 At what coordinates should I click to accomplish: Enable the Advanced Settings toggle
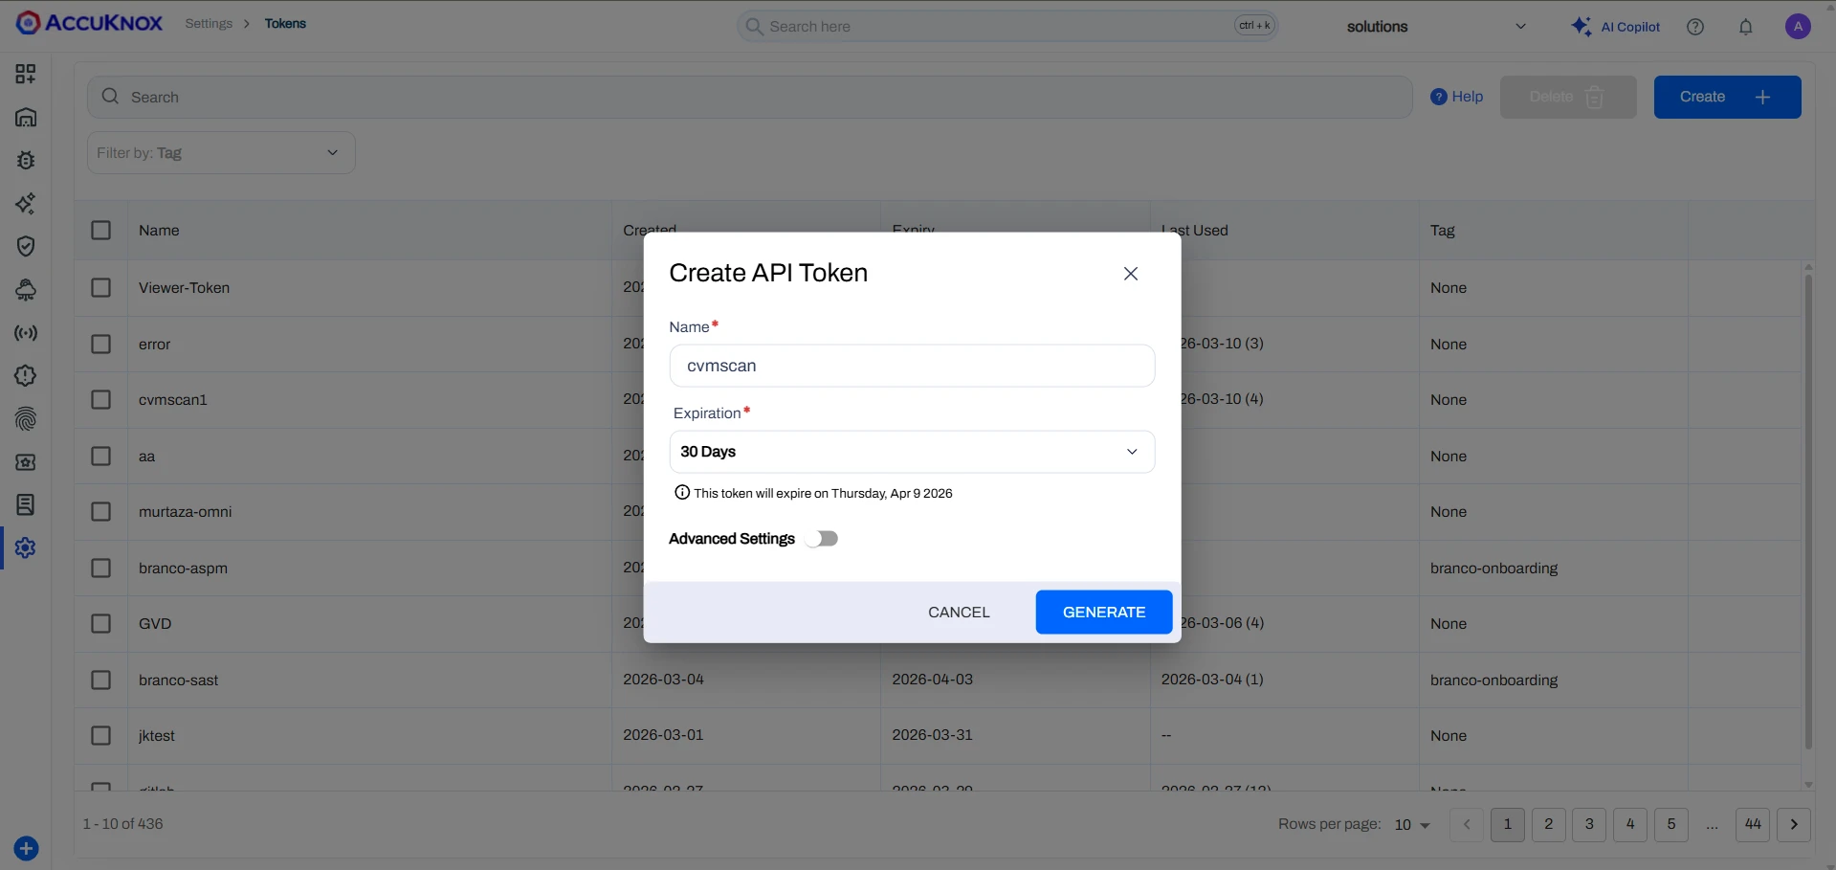822,538
